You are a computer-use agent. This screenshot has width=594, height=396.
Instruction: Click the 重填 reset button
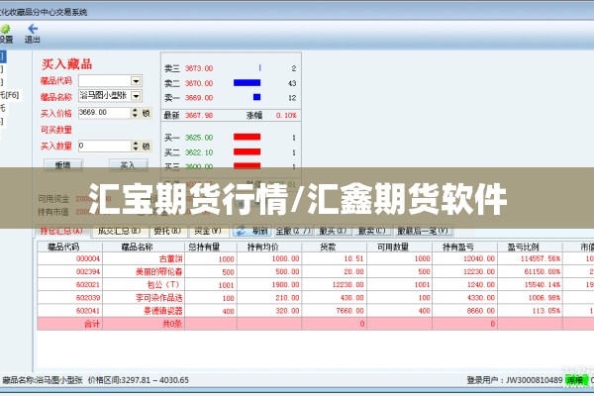pyautogui.click(x=63, y=165)
